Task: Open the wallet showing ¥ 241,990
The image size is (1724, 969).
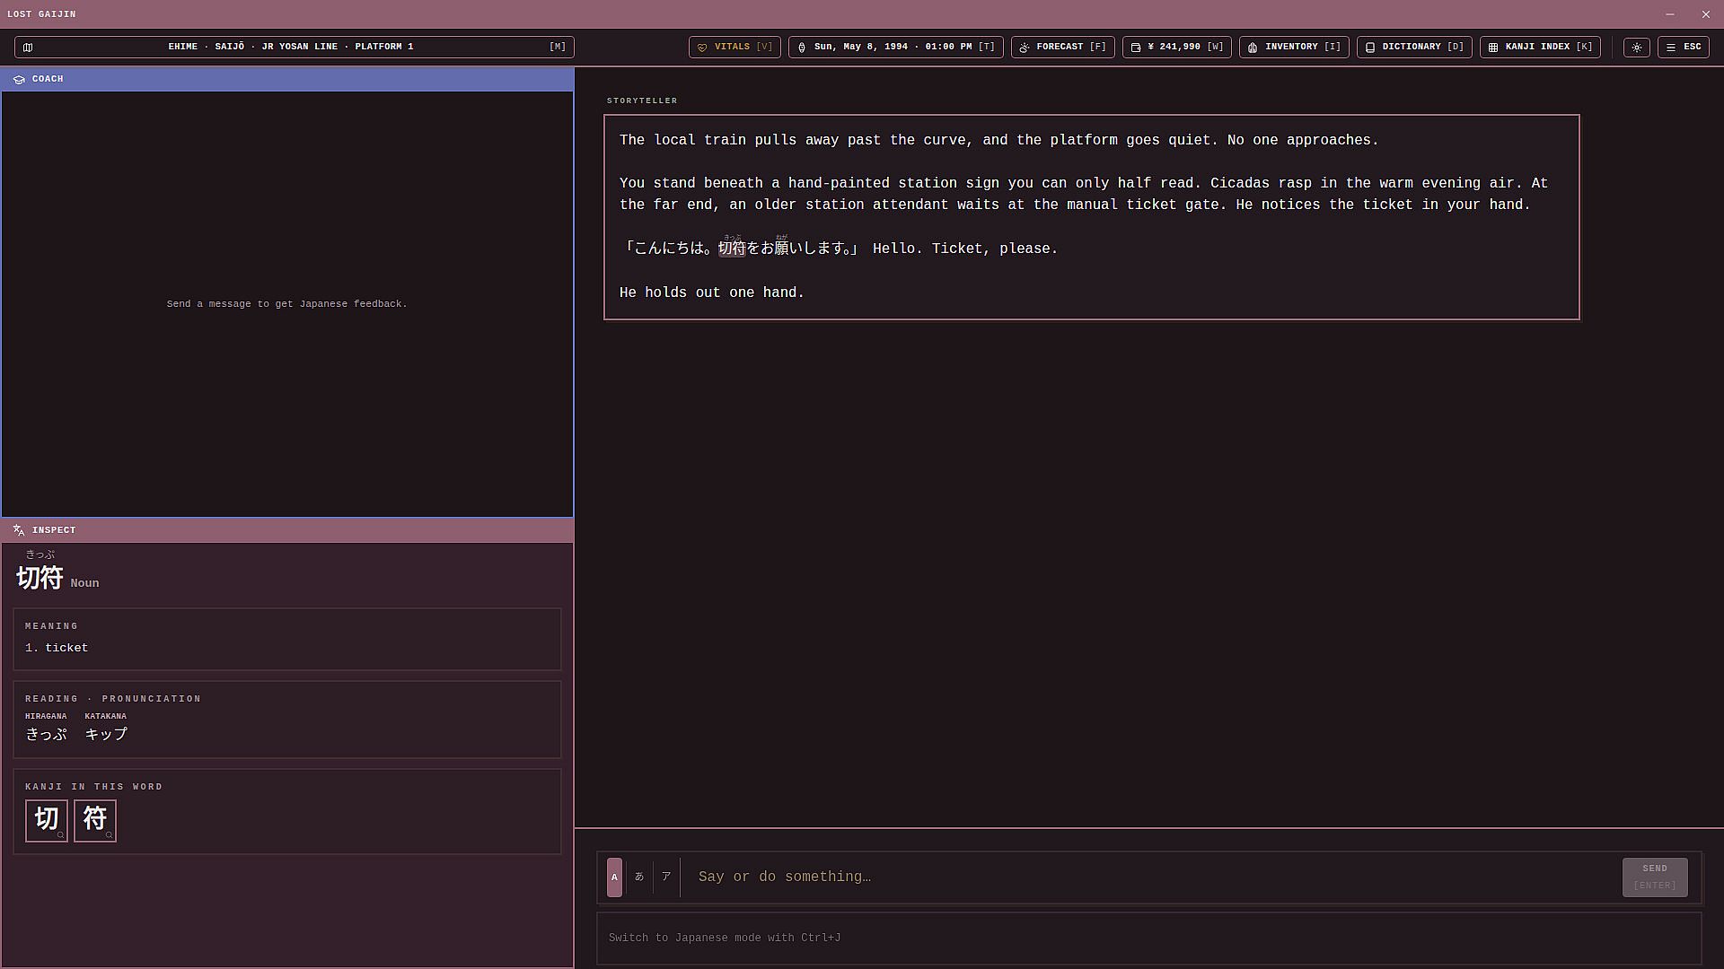Action: point(1177,48)
